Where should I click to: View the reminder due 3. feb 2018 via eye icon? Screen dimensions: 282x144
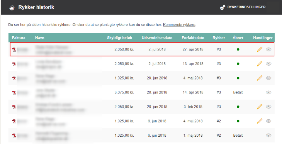click(x=268, y=107)
